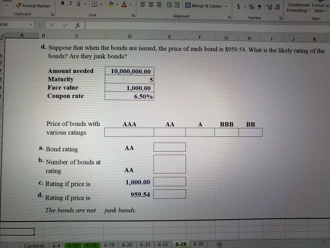Image resolution: width=330 pixels, height=248 pixels.
Task: Click into the formula bar
Action: 207,27
